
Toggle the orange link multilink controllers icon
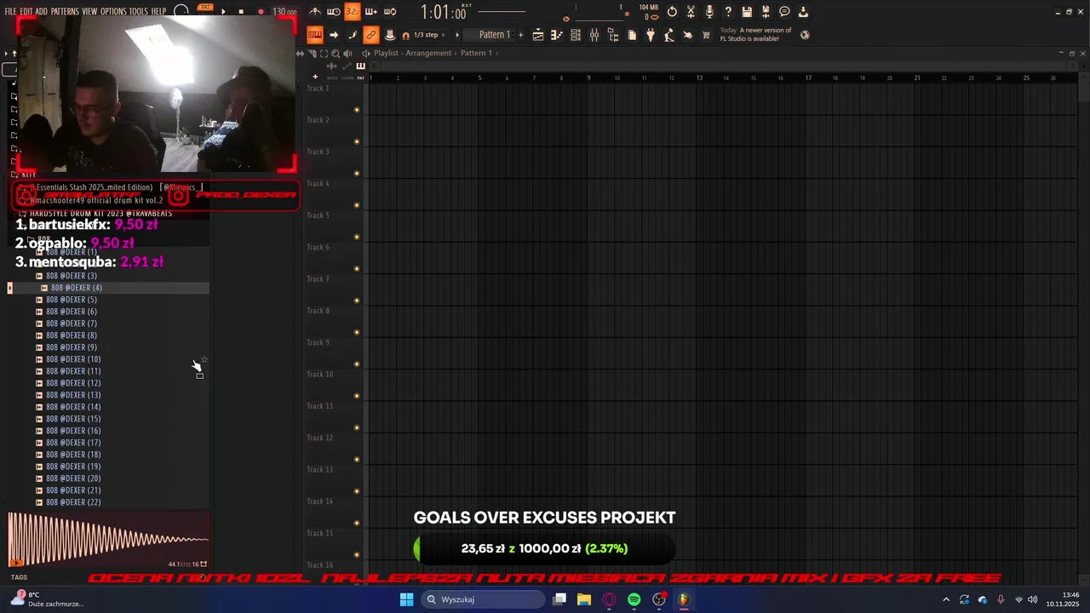coord(370,35)
